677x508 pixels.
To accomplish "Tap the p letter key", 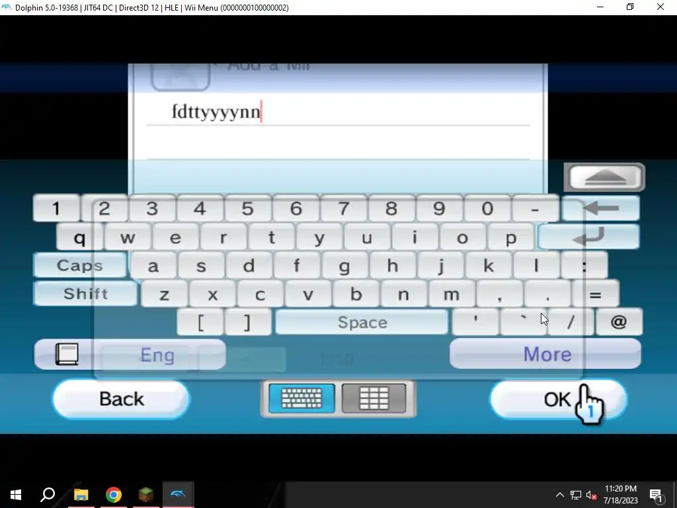I will pyautogui.click(x=511, y=237).
